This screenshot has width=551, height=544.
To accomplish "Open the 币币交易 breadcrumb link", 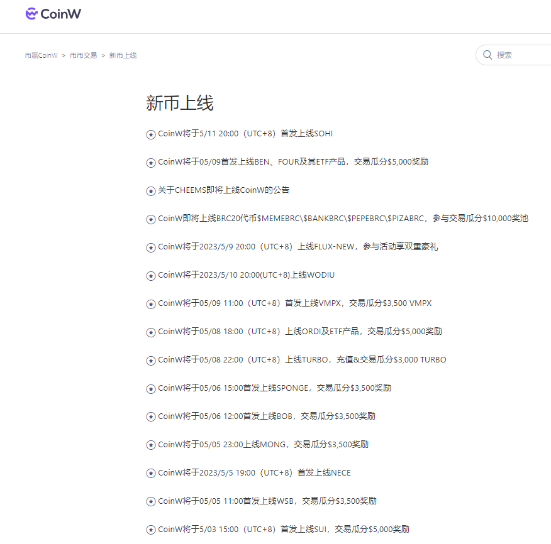I will [x=83, y=55].
